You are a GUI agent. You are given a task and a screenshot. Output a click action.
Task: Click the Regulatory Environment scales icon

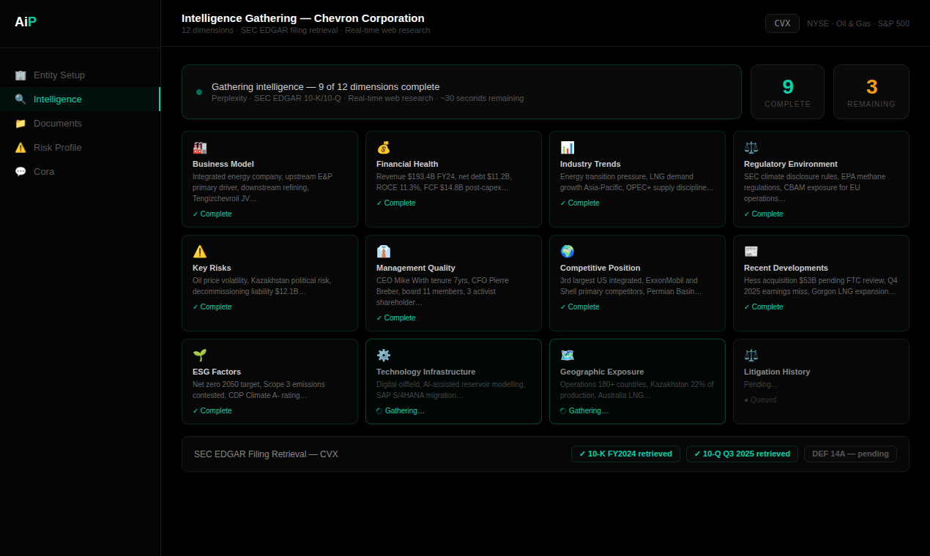tap(751, 148)
